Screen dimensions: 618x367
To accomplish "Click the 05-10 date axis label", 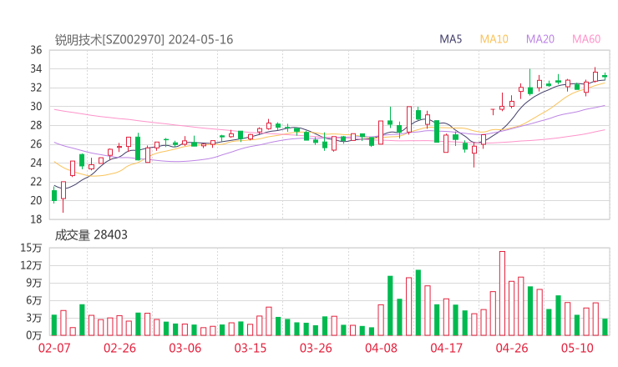I will (x=577, y=348).
